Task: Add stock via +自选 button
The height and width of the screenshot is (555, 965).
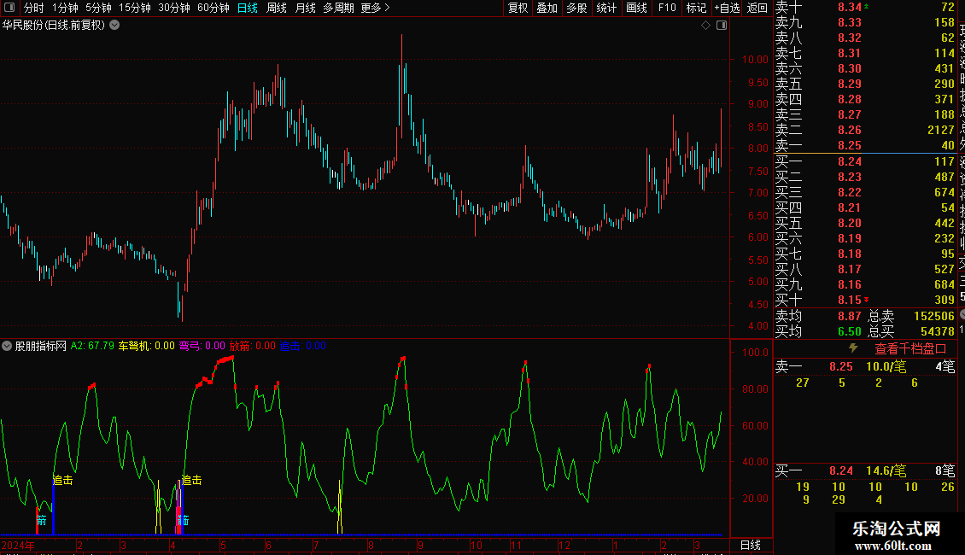Action: [x=727, y=8]
